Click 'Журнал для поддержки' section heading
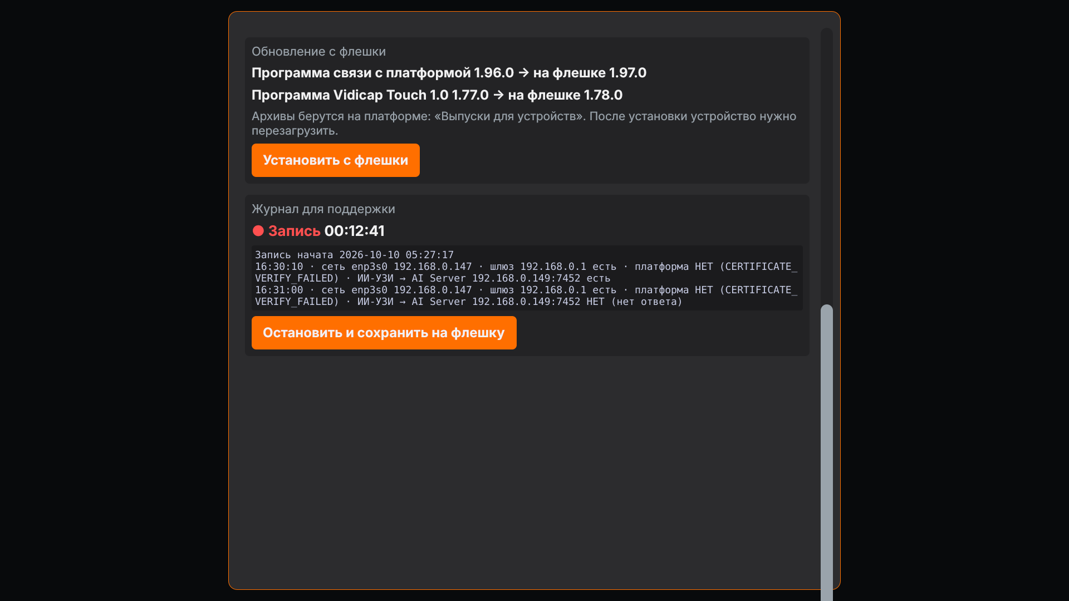This screenshot has height=601, width=1069. click(x=323, y=209)
